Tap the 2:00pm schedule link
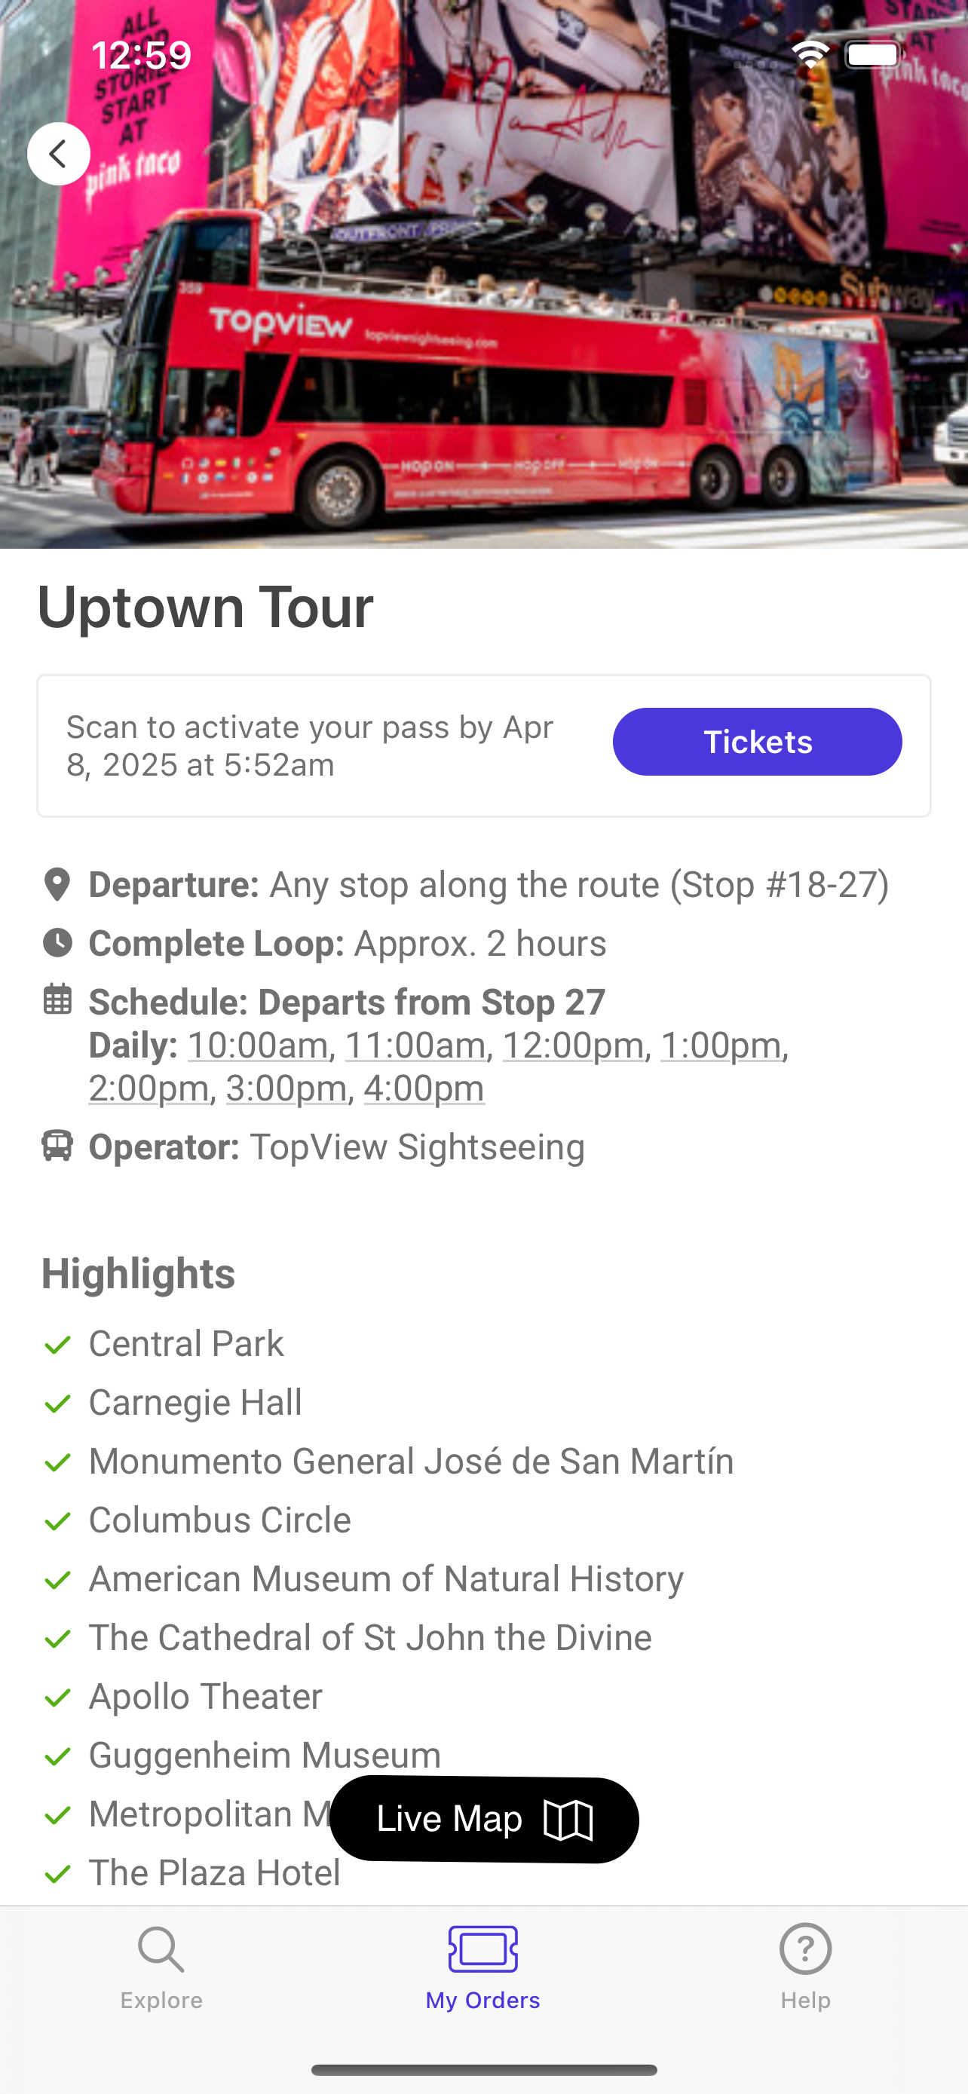 click(x=149, y=1088)
